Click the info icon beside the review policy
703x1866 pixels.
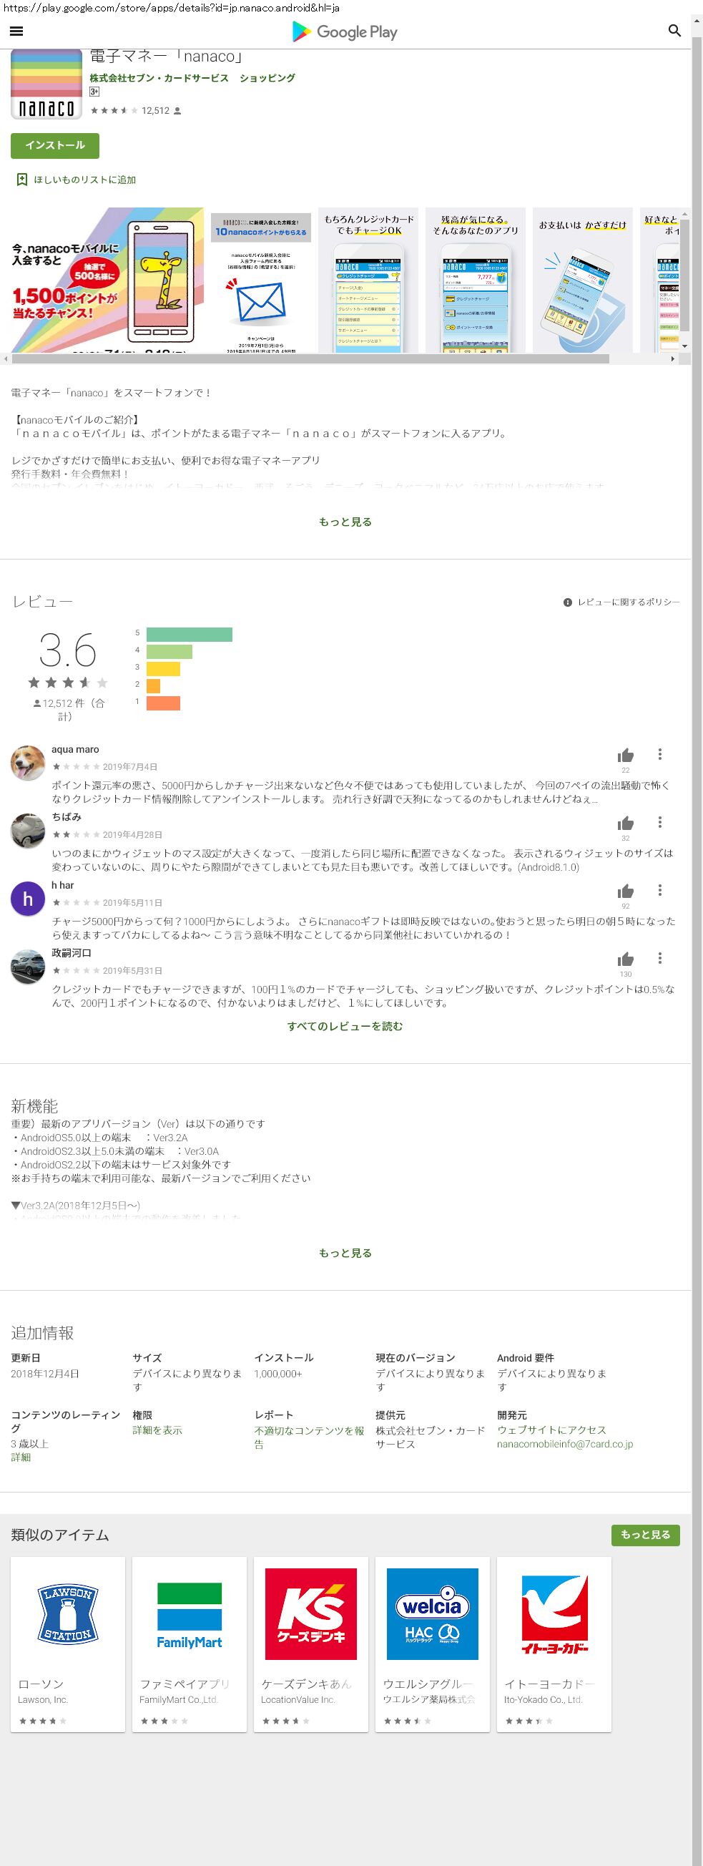[568, 602]
